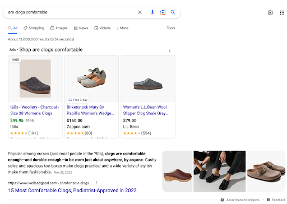Screen dimensions: 287x204
Task: Open the three-dot menu beside wellandgood.com URL
Action: [x=96, y=183]
